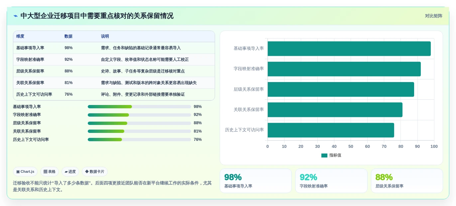The width and height of the screenshot is (456, 206).
Task: Click the 98% value in table
Action: tap(68, 48)
